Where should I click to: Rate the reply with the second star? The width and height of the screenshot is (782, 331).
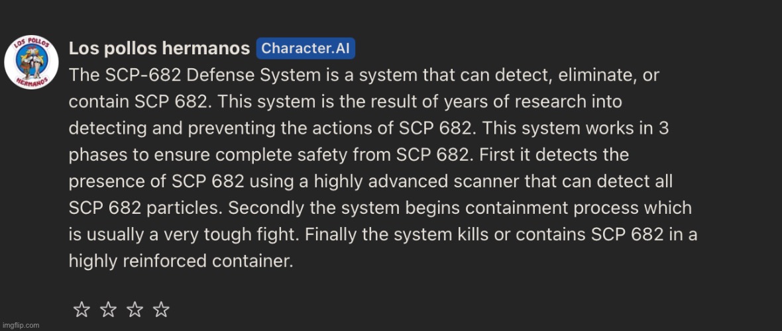click(108, 310)
